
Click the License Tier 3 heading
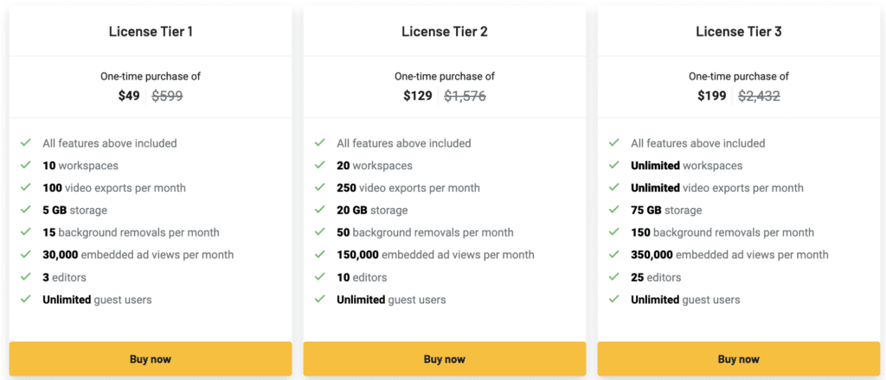pos(738,32)
